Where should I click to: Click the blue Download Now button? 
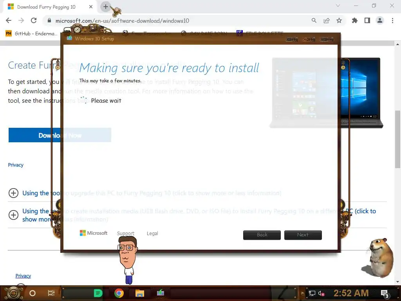point(60,135)
